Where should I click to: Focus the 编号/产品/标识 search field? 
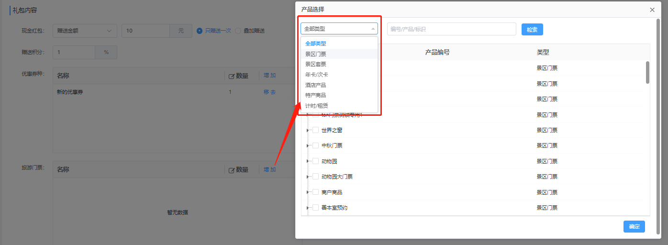coord(451,29)
